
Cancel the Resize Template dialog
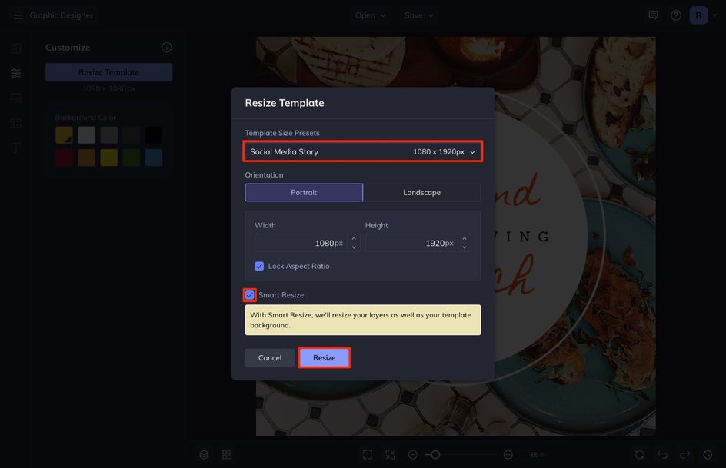270,358
